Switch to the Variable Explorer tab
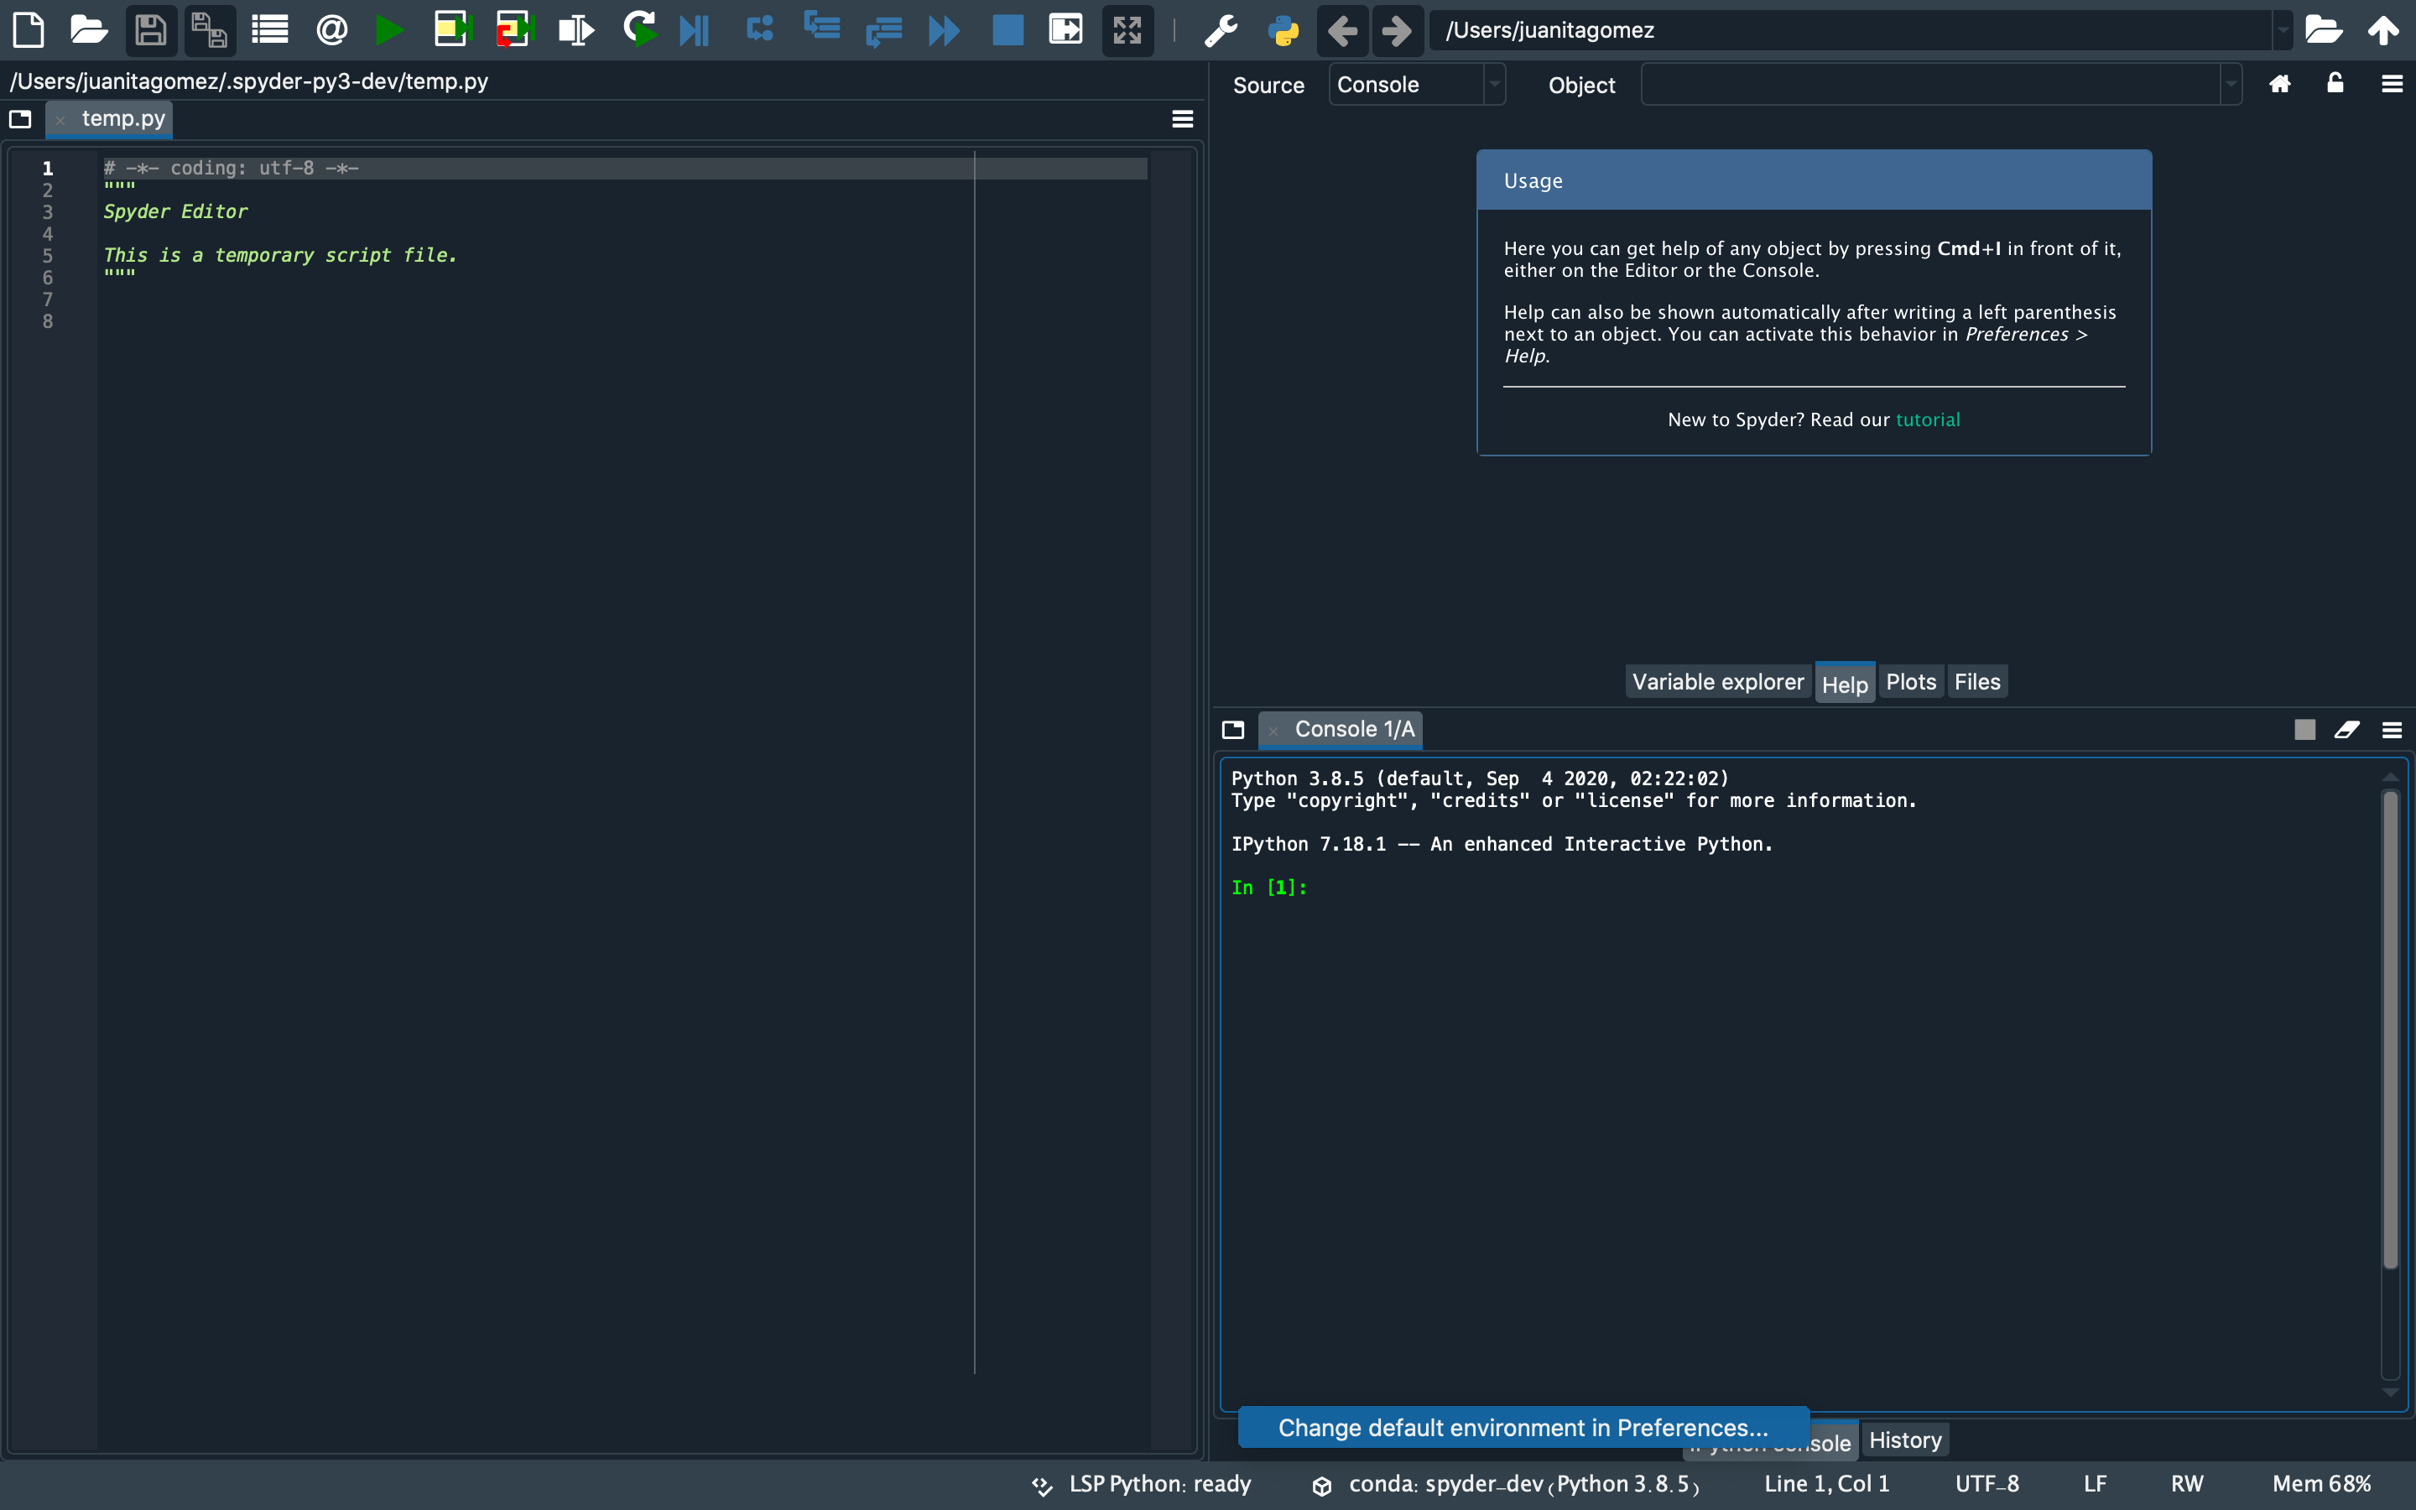 pos(1716,680)
